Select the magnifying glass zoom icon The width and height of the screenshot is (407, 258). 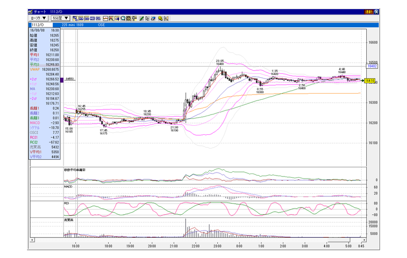[x=123, y=18]
